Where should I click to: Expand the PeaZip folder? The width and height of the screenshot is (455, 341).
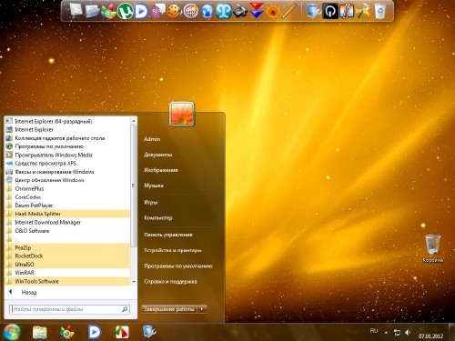(67, 247)
